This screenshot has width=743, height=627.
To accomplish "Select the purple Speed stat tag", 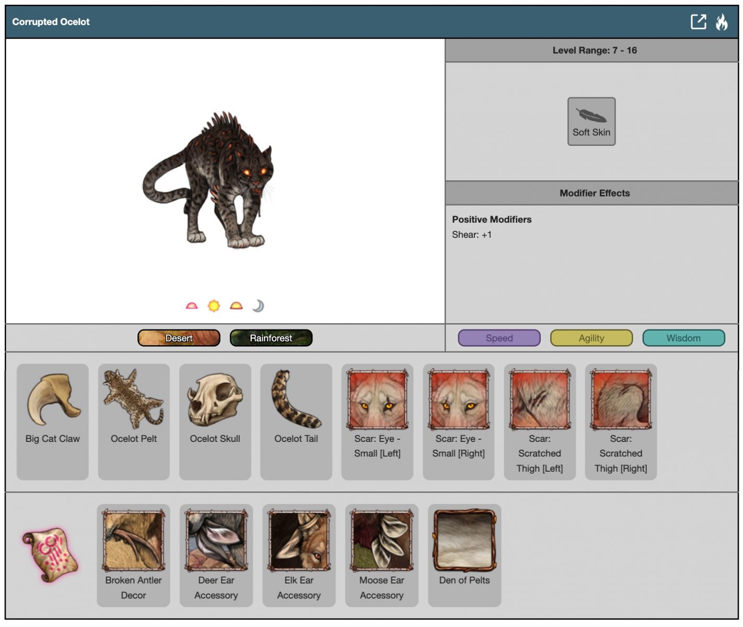I will click(x=499, y=338).
